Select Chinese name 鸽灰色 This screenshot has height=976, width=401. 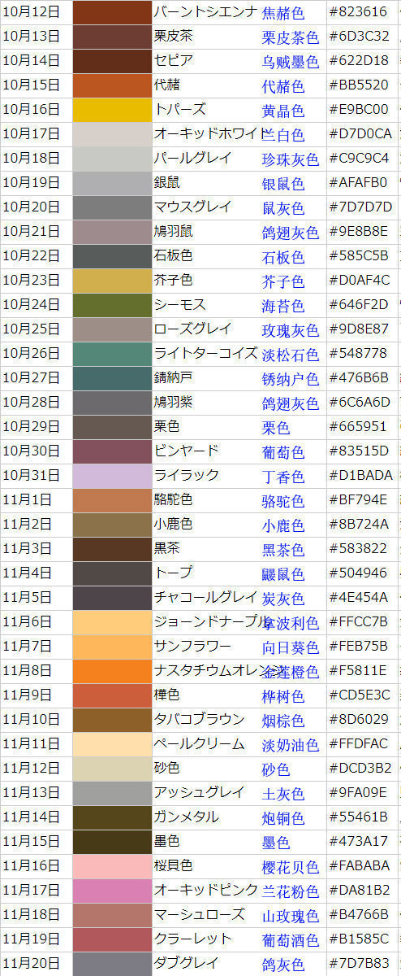coord(283,965)
